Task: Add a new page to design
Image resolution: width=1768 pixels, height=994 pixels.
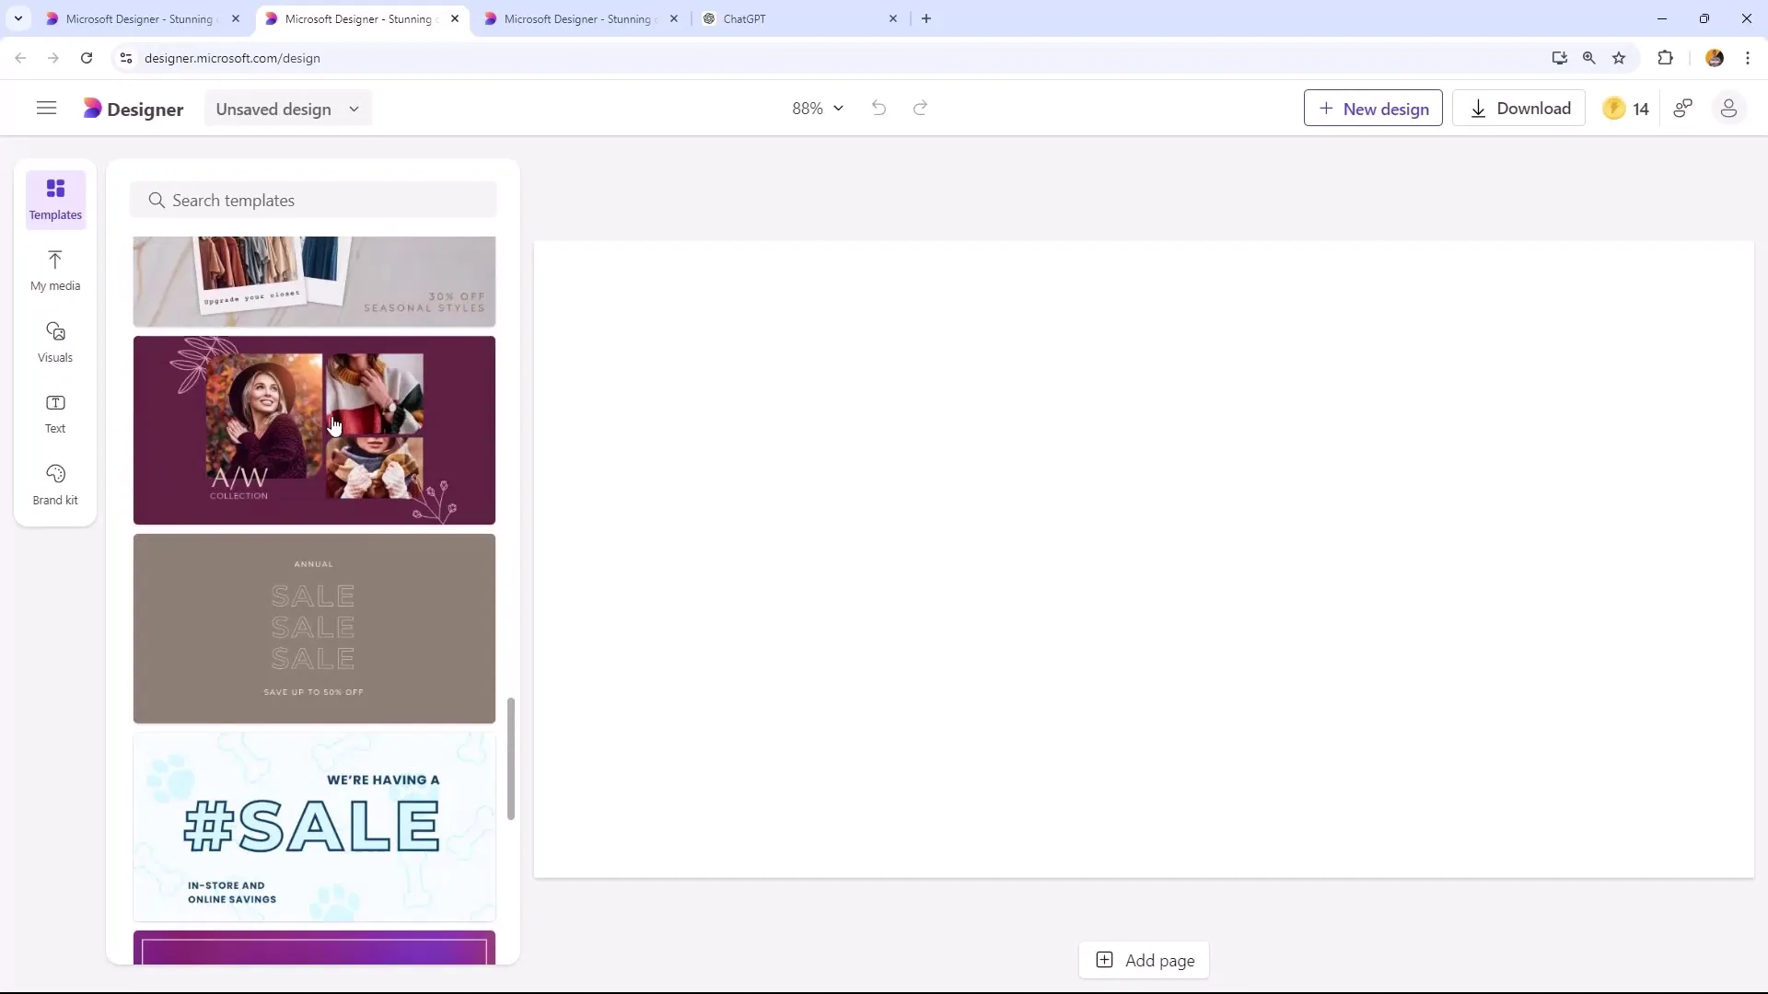Action: coord(1146,960)
